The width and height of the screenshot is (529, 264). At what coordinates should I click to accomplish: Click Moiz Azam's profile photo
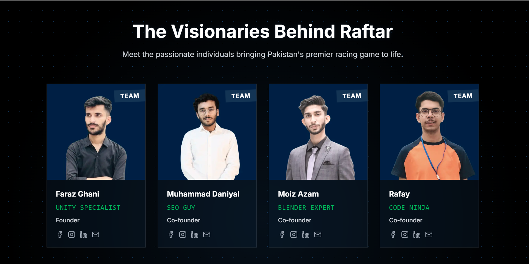pyautogui.click(x=318, y=138)
